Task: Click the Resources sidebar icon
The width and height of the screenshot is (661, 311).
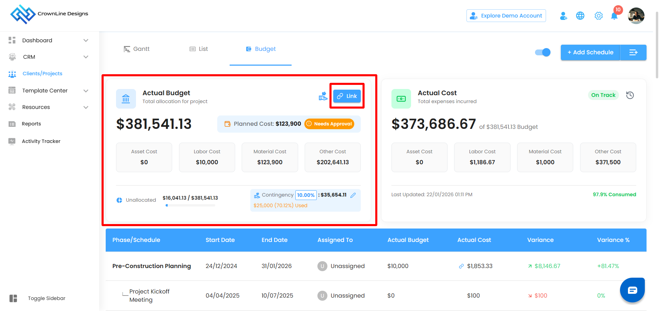Action: coord(12,107)
